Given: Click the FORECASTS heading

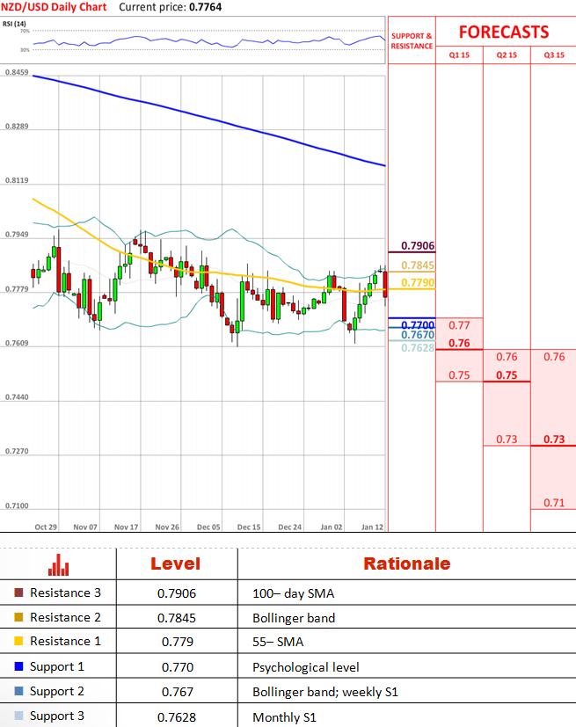Looking at the screenshot, I should point(504,32).
